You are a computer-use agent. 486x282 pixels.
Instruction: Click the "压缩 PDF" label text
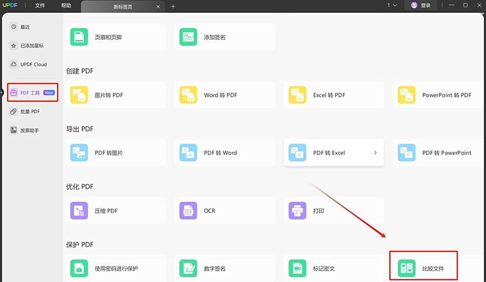[x=106, y=210]
